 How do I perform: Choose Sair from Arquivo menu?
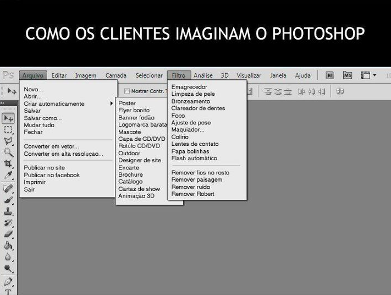click(x=29, y=189)
